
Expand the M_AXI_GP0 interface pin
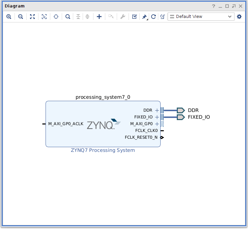pos(157,124)
